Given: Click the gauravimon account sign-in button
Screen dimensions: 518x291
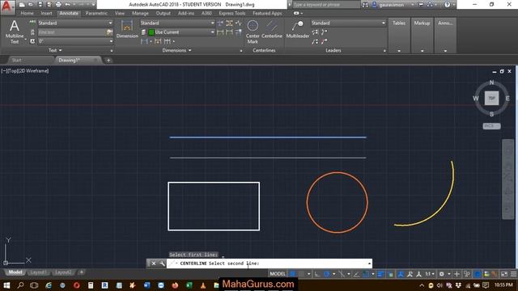Looking at the screenshot, I should [393, 5].
